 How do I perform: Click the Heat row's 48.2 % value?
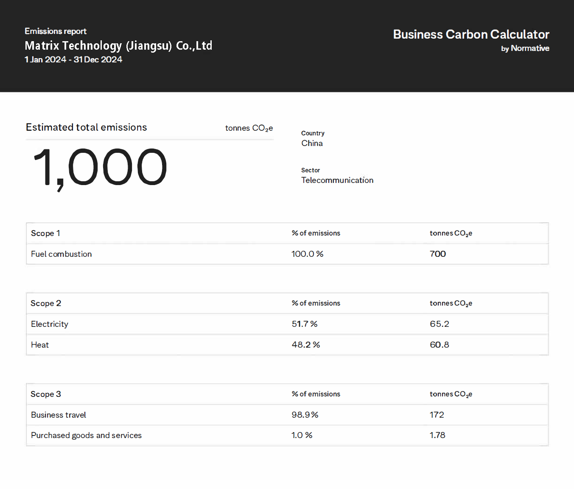click(x=305, y=345)
